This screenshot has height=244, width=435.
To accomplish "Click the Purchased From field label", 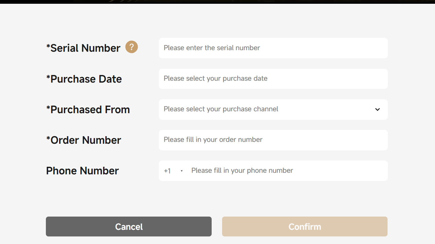I will point(88,109).
